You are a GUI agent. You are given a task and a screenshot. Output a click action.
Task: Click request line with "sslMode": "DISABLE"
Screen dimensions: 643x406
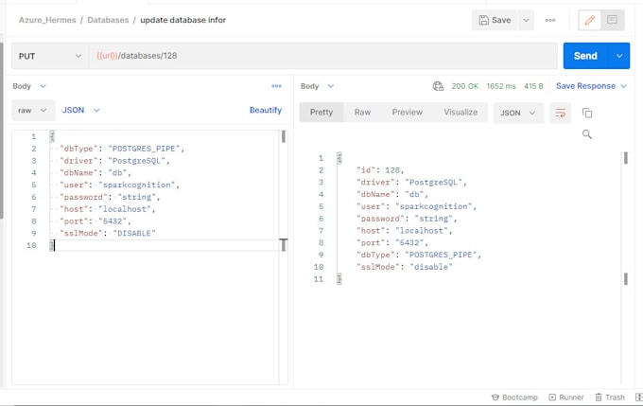(108, 233)
